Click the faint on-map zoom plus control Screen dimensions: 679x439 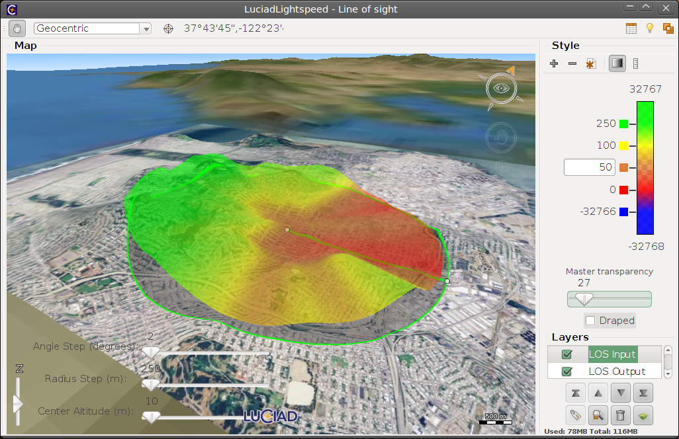tap(502, 167)
